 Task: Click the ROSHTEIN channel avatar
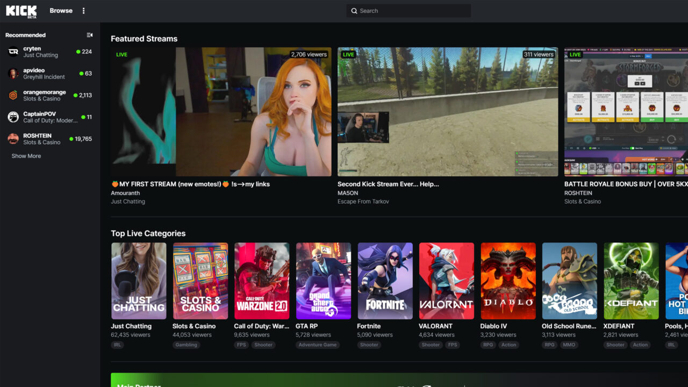pos(13,139)
